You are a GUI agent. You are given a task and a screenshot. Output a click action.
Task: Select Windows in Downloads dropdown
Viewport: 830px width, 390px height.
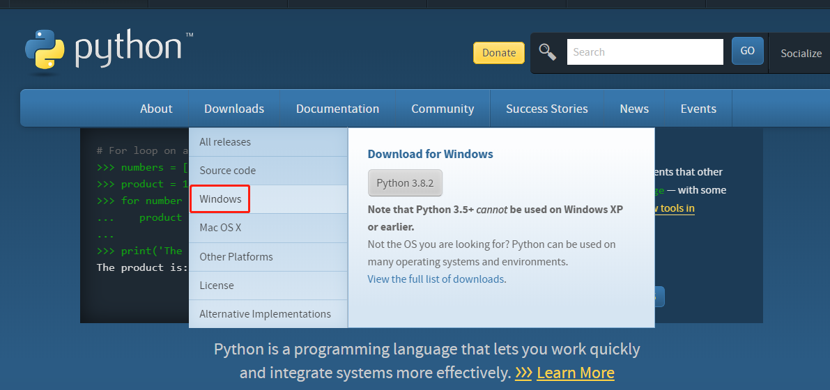point(268,199)
